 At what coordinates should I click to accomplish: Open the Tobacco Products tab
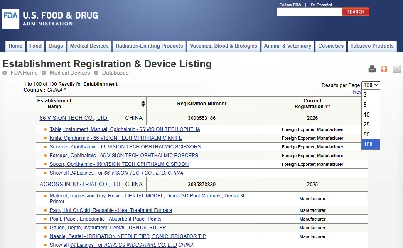(x=372, y=46)
